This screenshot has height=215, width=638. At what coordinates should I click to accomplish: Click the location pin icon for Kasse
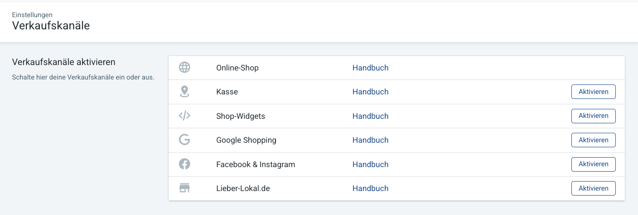(x=184, y=92)
